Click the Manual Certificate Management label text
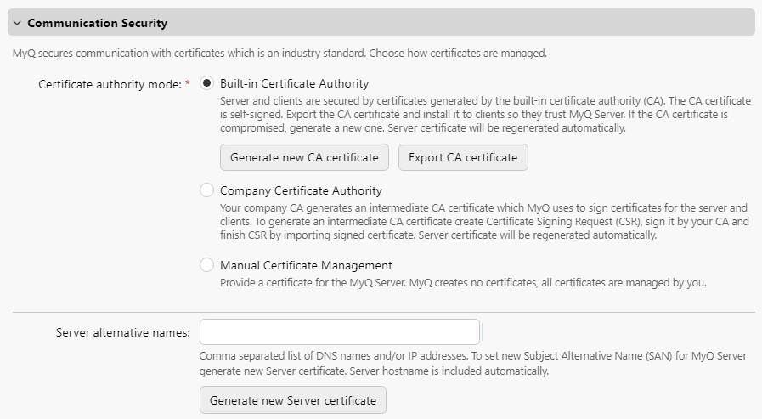 click(306, 265)
